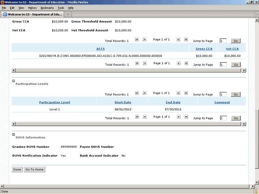Open the History menu
The width and height of the screenshot is (259, 194).
[32, 8]
